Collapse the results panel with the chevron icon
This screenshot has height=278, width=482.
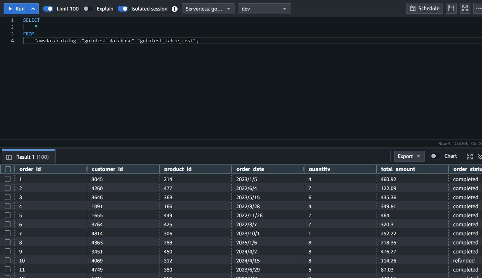[479, 156]
